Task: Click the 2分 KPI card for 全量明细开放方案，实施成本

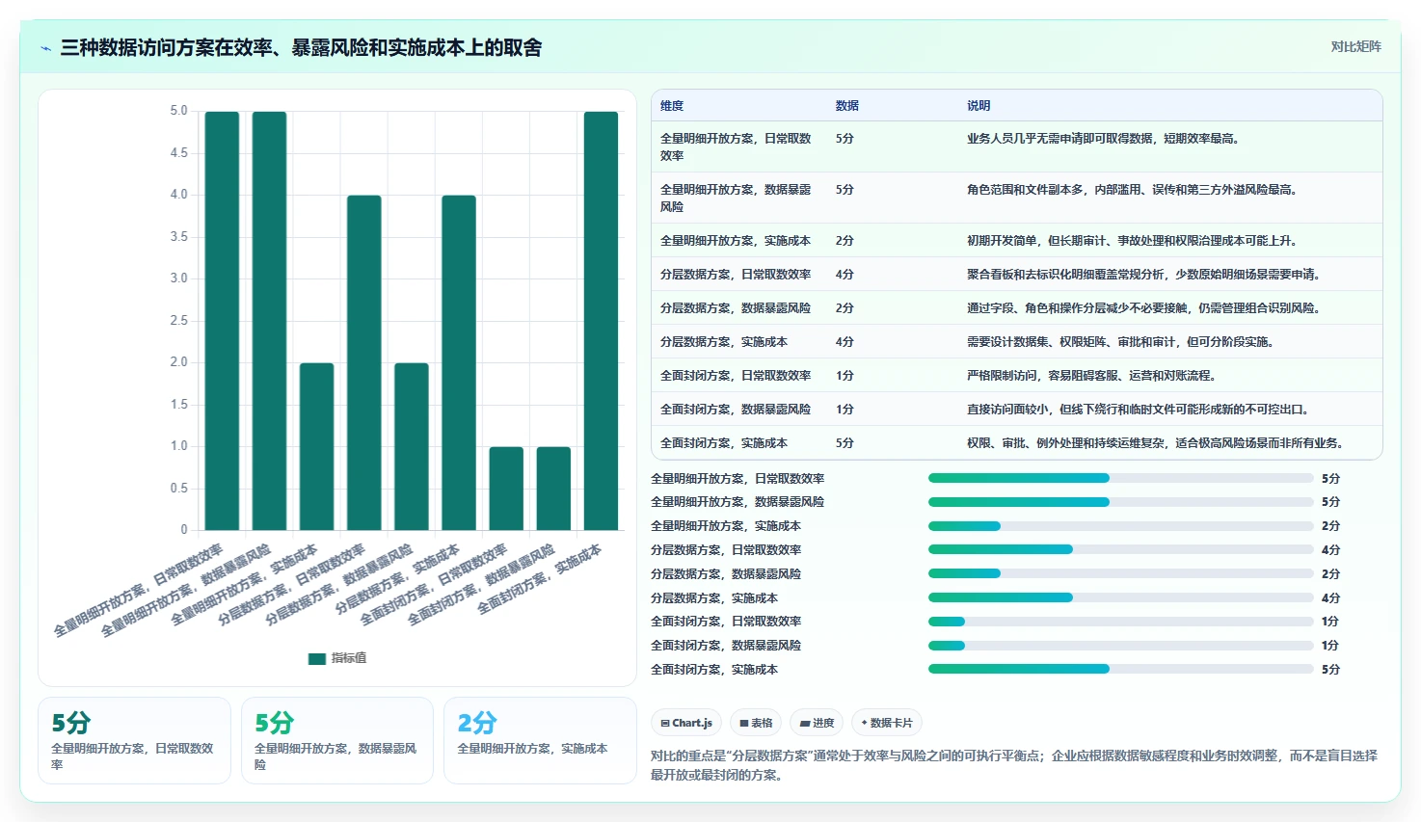Action: pyautogui.click(x=540, y=740)
